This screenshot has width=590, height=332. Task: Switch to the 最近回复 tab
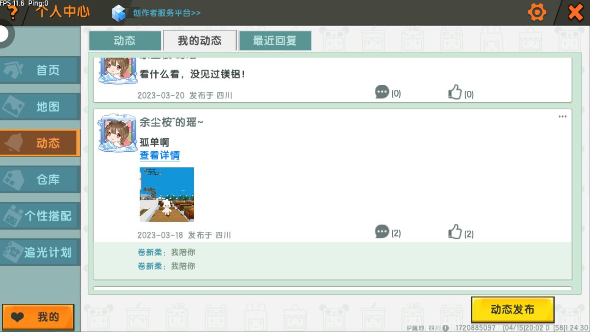pyautogui.click(x=275, y=41)
